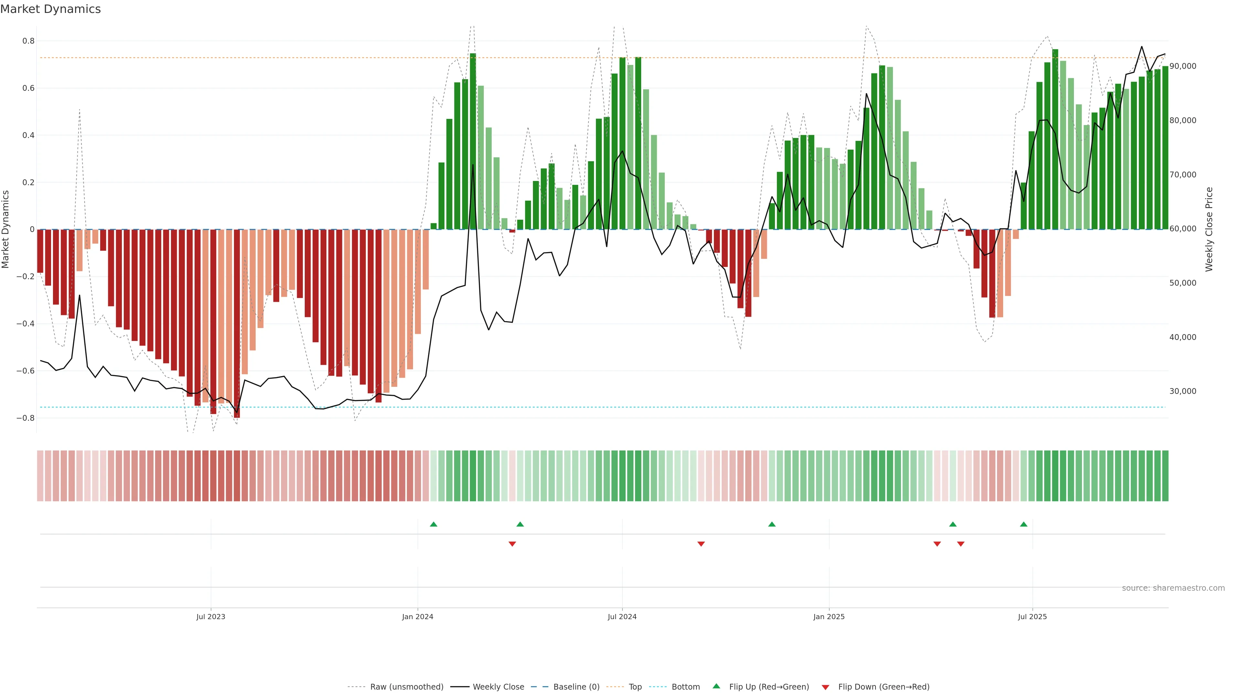The height and width of the screenshot is (698, 1241).
Task: Click the Market Dynamics chart title
Action: [51, 9]
